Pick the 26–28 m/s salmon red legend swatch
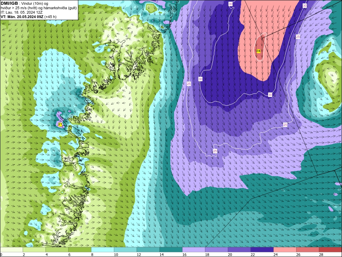This screenshot has height=257, width=342. pos(307,249)
